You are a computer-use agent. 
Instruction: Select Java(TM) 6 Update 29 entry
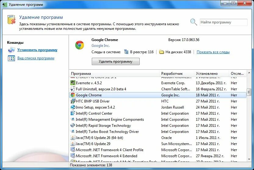158,144
